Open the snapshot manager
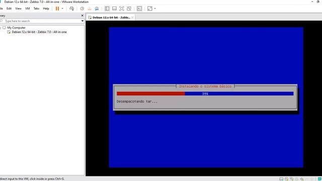The image size is (322, 181). [97, 9]
